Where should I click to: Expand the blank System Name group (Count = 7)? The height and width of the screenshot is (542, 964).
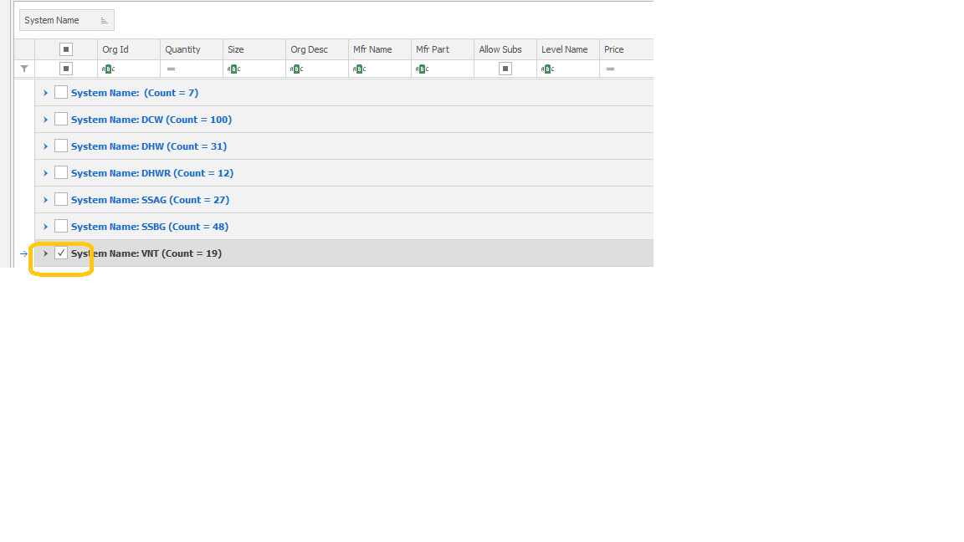[45, 93]
